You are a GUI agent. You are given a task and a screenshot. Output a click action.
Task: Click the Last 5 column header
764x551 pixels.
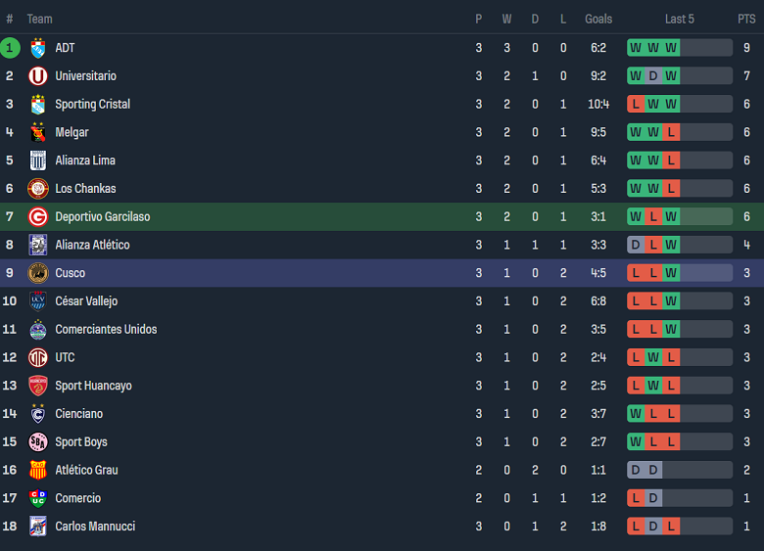[x=680, y=19]
